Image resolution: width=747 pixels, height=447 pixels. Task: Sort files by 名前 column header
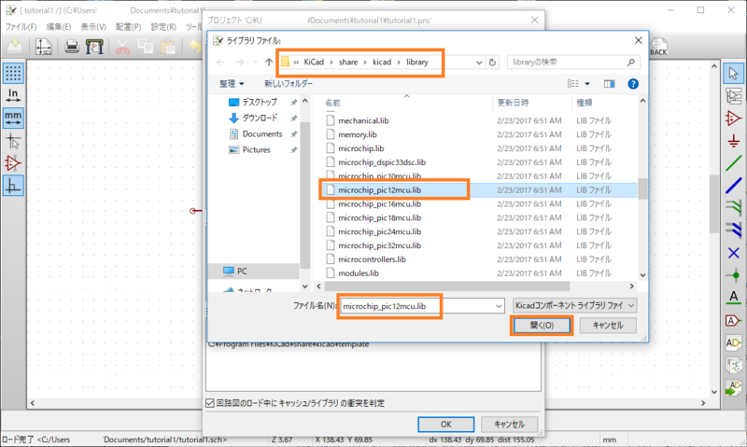[332, 103]
